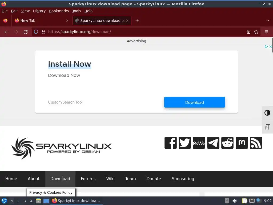Open tracking protection shield panel
The height and width of the screenshot is (205, 273).
pyautogui.click(x=36, y=32)
